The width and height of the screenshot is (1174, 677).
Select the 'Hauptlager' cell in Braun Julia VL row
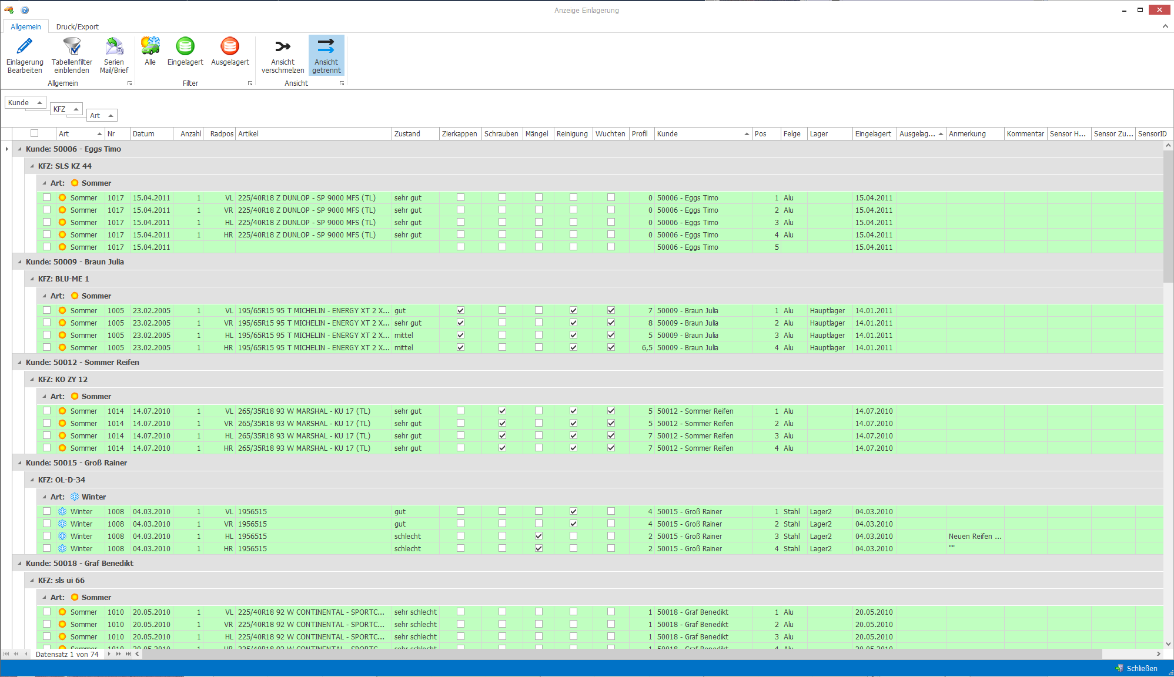tap(830, 310)
